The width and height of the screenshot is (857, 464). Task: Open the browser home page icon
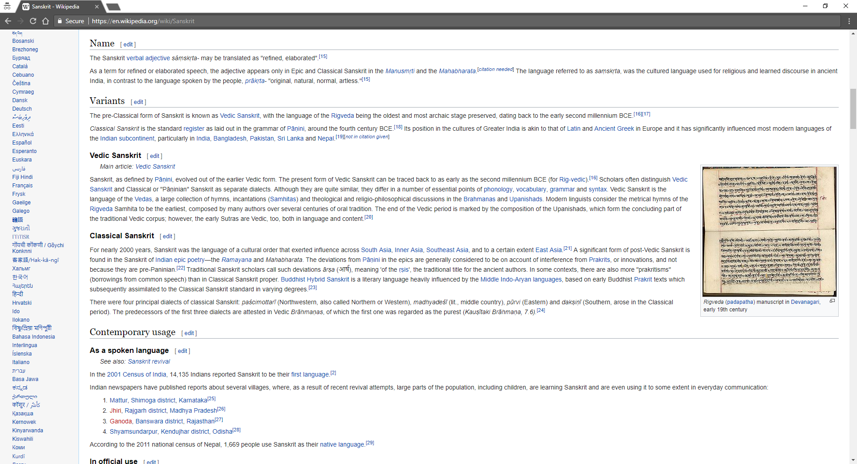(46, 21)
